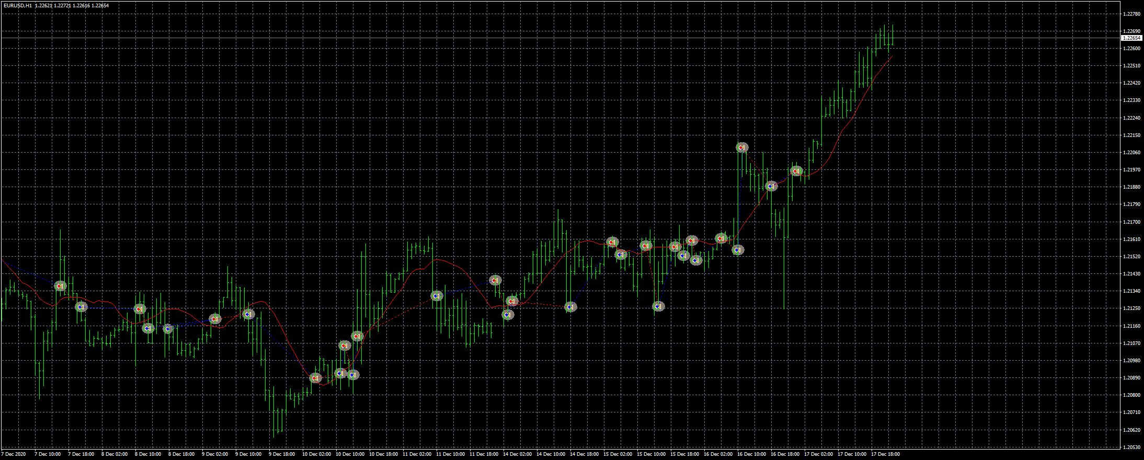Select the 1.22060 price scale value
The width and height of the screenshot is (1144, 460).
tap(1131, 153)
